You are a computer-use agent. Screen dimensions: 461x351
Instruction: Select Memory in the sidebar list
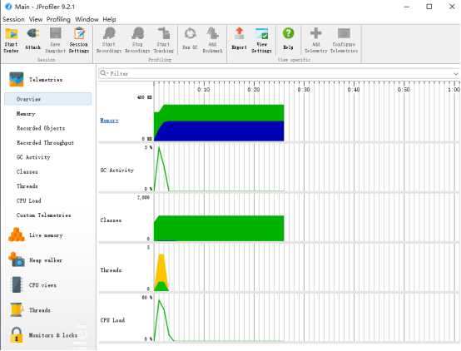(x=26, y=114)
